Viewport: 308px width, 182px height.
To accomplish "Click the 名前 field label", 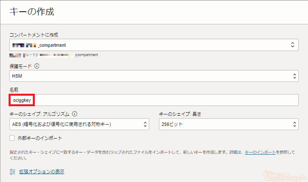I will [x=14, y=90].
